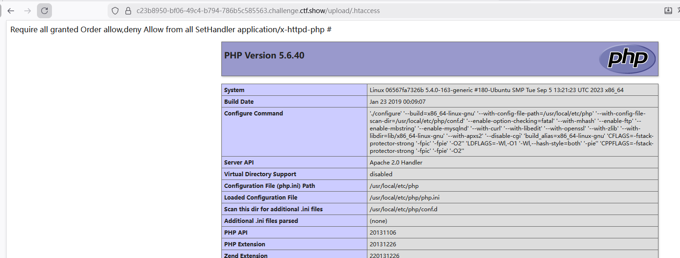This screenshot has width=680, height=258.
Task: Click the URL text in address bar
Action: [258, 11]
